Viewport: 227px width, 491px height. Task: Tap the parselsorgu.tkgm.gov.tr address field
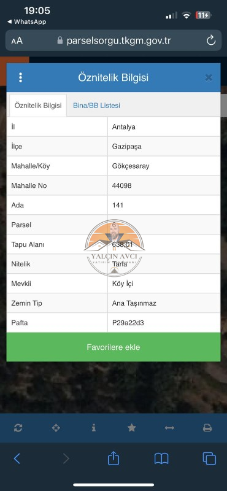pyautogui.click(x=113, y=41)
